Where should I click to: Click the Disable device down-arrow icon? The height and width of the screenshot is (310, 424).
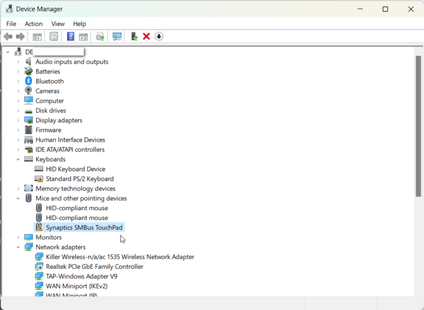[x=159, y=36]
